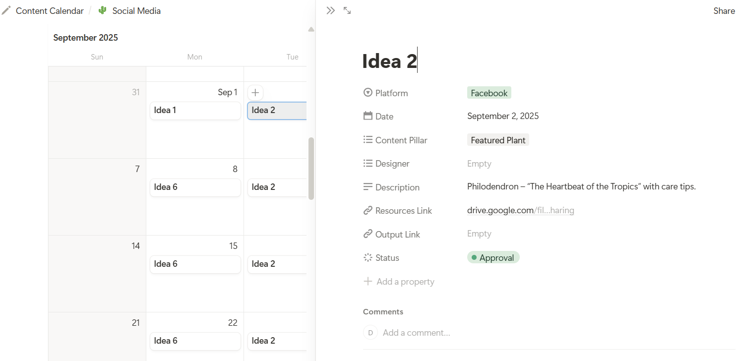This screenshot has height=361, width=736.
Task: Open the Facebook platform tag selector
Action: coord(489,93)
